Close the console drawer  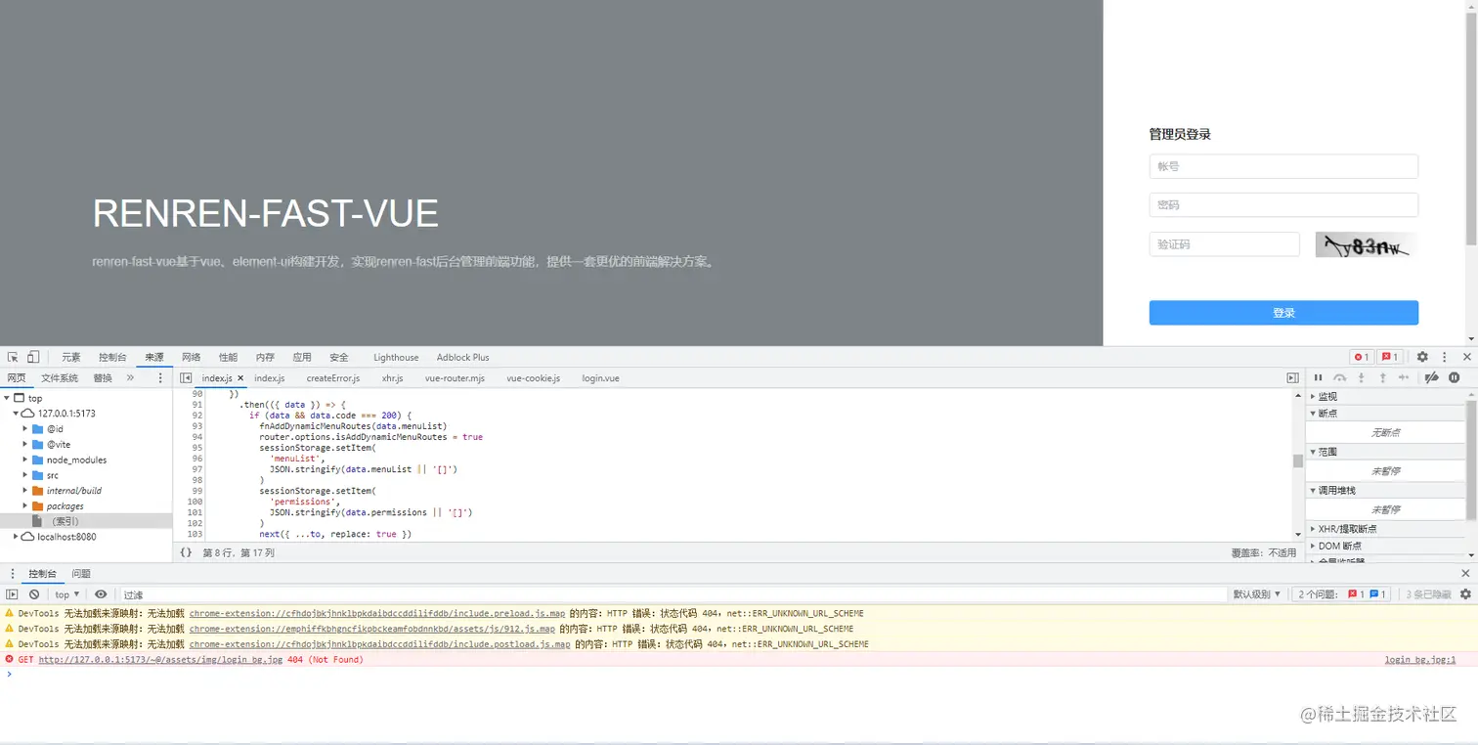[x=1465, y=573]
